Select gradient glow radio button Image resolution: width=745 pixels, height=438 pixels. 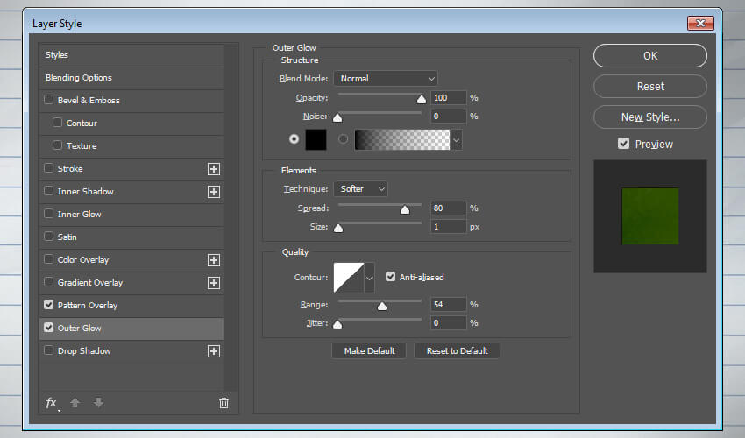(343, 139)
